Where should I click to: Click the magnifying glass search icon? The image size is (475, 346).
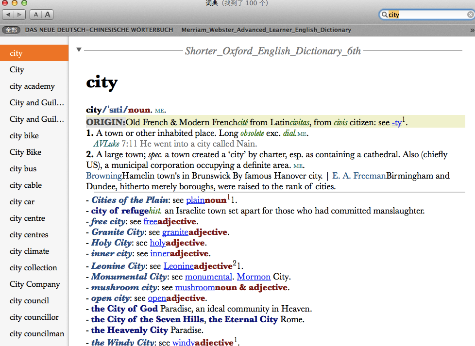click(x=384, y=15)
